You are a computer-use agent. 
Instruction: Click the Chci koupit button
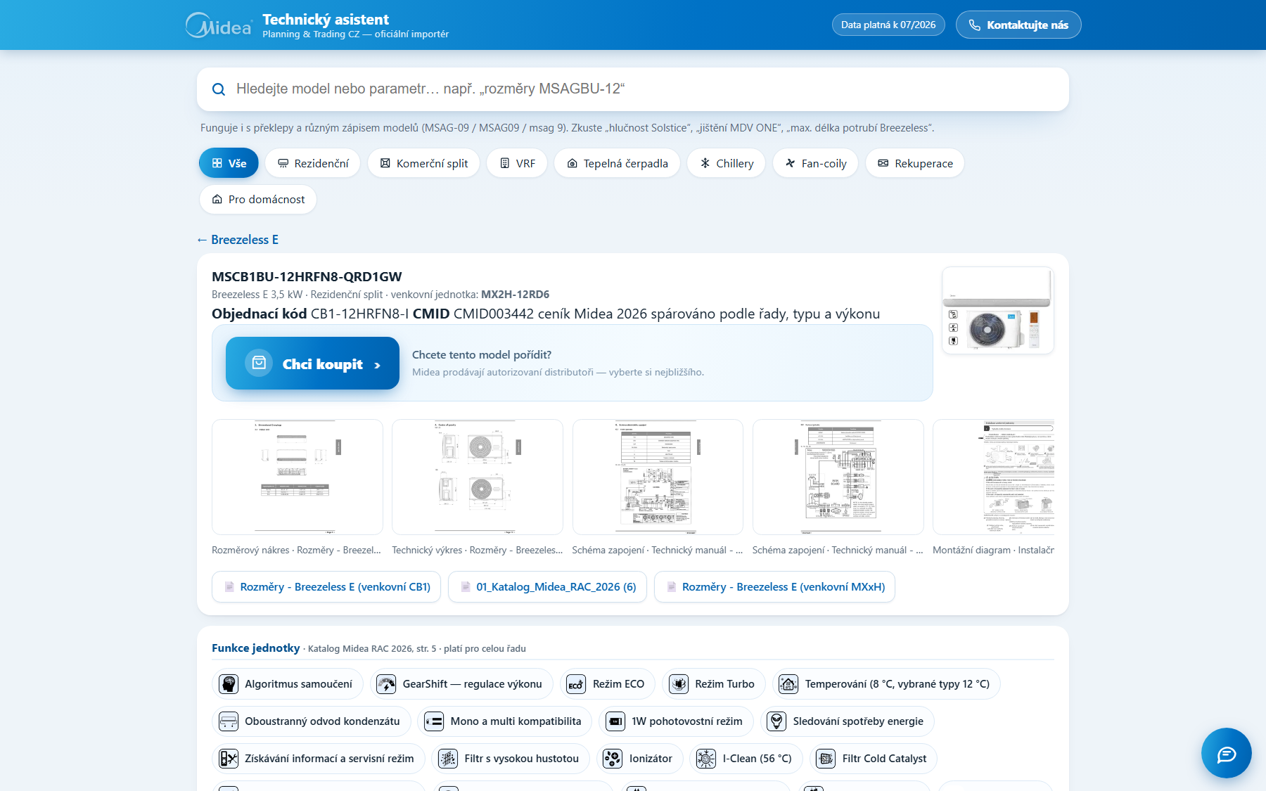(312, 364)
